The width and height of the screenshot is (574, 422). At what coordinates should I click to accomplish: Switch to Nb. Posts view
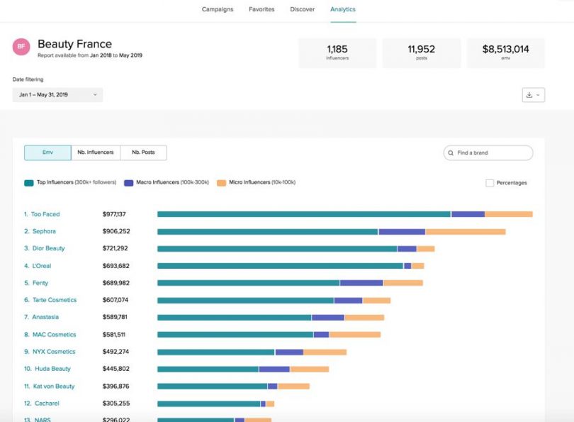pos(143,152)
